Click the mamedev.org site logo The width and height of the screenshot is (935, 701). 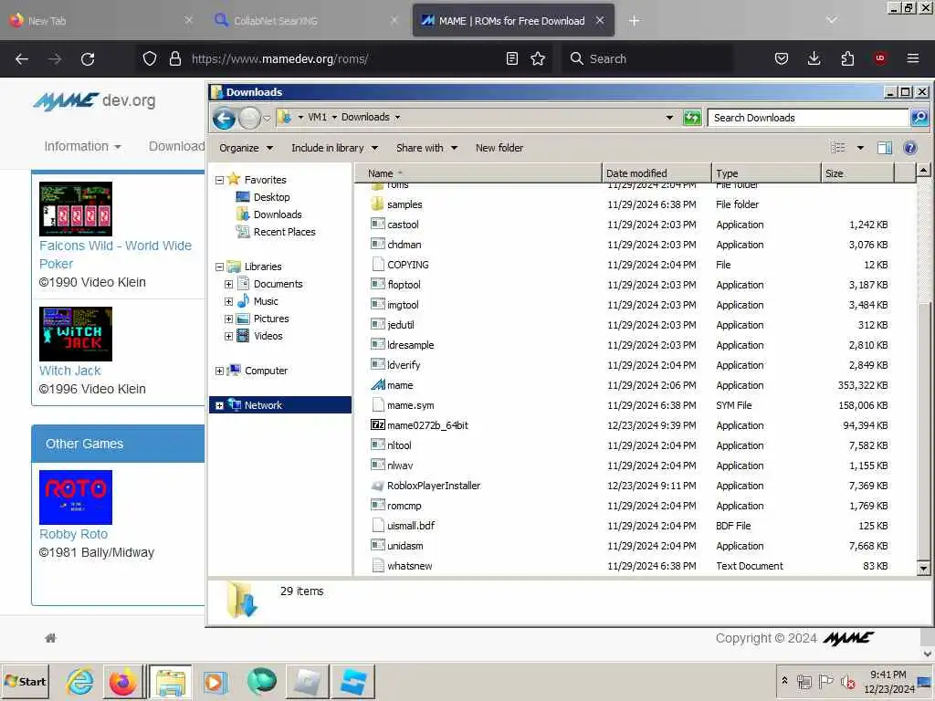[94, 100]
